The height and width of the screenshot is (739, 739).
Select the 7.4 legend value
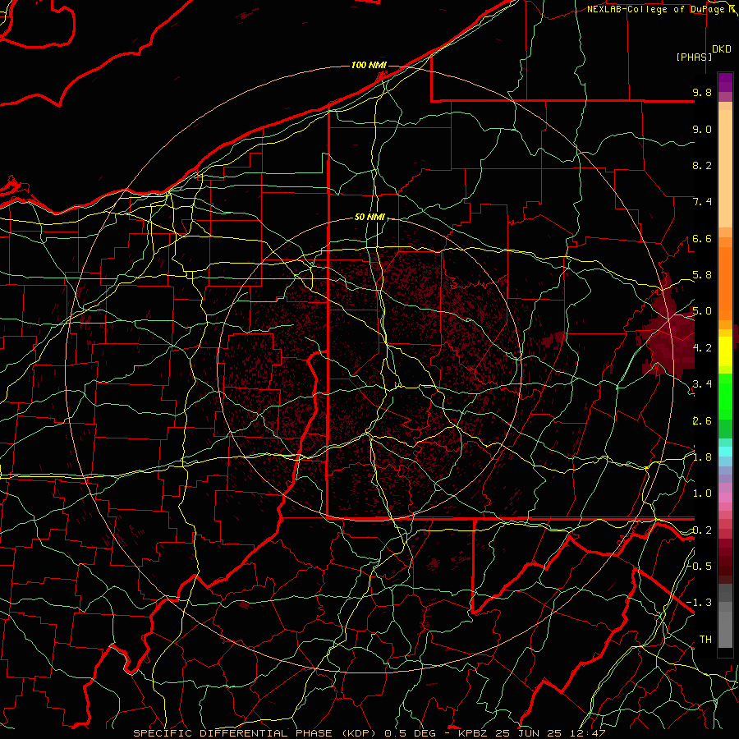(x=702, y=202)
